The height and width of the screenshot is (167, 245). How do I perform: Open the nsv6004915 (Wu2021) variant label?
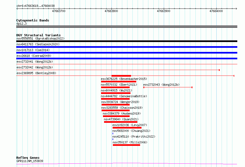[x=116, y=90]
